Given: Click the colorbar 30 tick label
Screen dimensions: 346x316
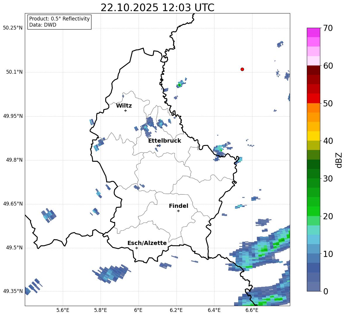Looking at the screenshot, I should coord(328,179).
